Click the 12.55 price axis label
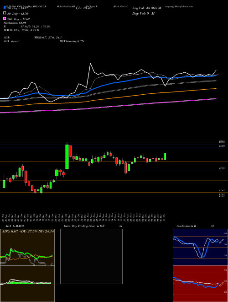The height and width of the screenshot is (302, 228). tap(222, 168)
